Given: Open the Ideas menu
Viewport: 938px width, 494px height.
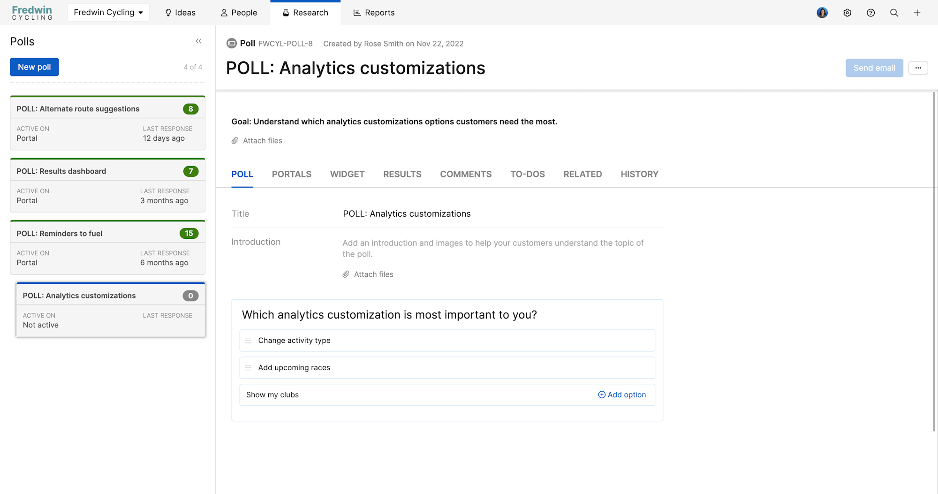Looking at the screenshot, I should pos(180,13).
